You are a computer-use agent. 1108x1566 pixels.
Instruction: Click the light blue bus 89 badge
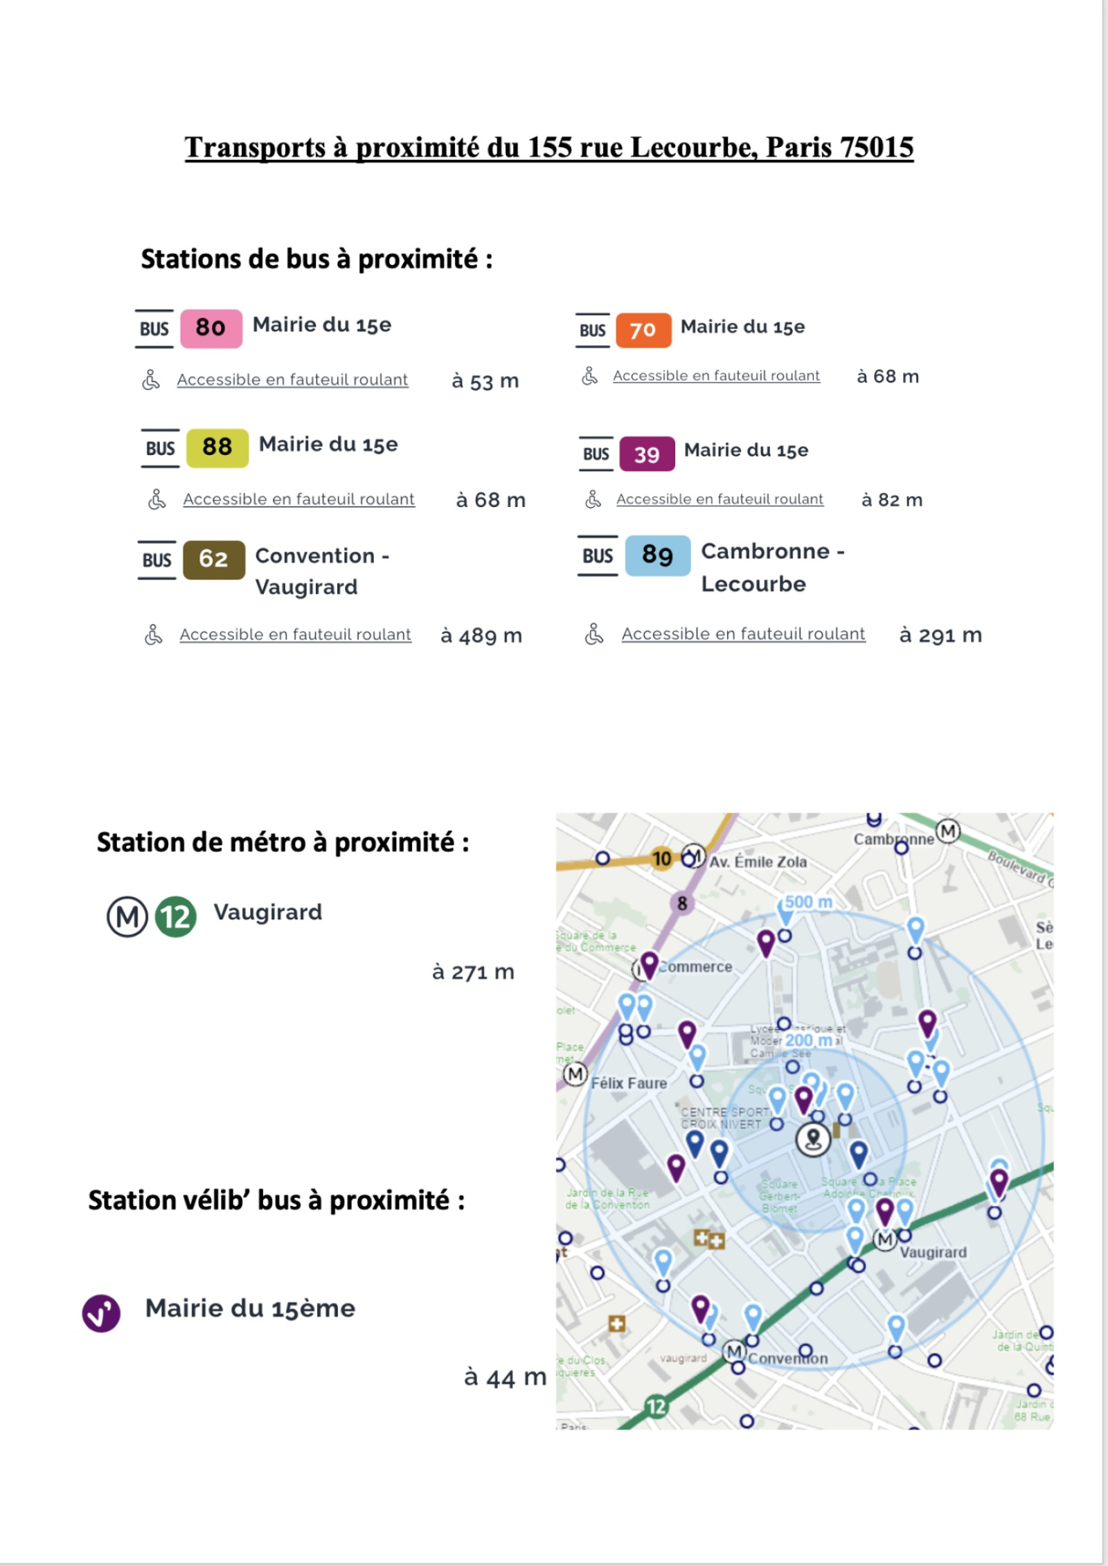(658, 555)
